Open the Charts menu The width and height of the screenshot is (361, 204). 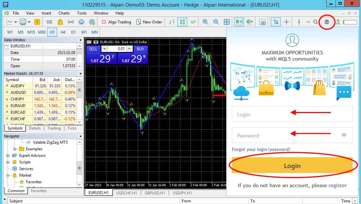click(64, 13)
